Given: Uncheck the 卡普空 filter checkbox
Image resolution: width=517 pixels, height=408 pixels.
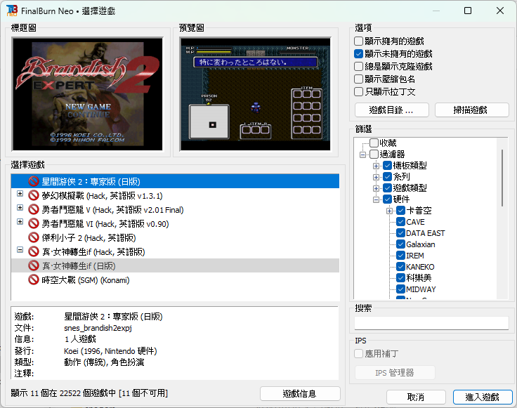Looking at the screenshot, I should coord(400,210).
